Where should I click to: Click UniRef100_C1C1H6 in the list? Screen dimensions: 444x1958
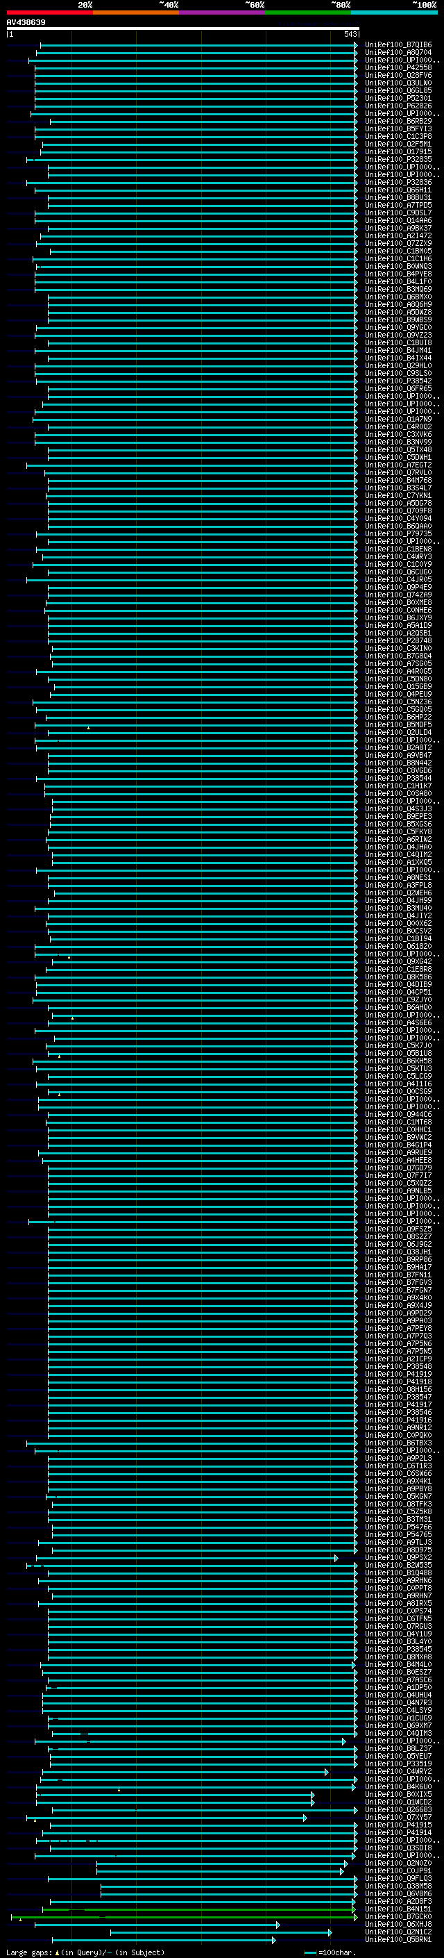pyautogui.click(x=398, y=258)
